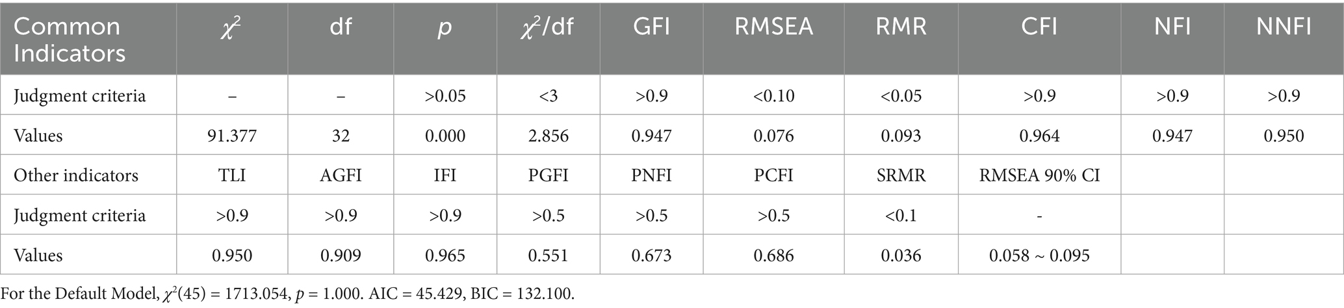Click the CFI column header
The image size is (1344, 308).
1039,27
